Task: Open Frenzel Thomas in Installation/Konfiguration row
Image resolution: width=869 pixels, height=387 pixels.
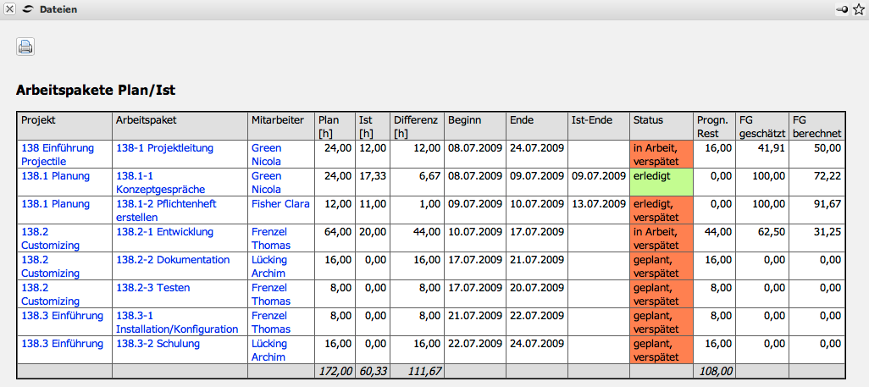Action: [x=271, y=322]
